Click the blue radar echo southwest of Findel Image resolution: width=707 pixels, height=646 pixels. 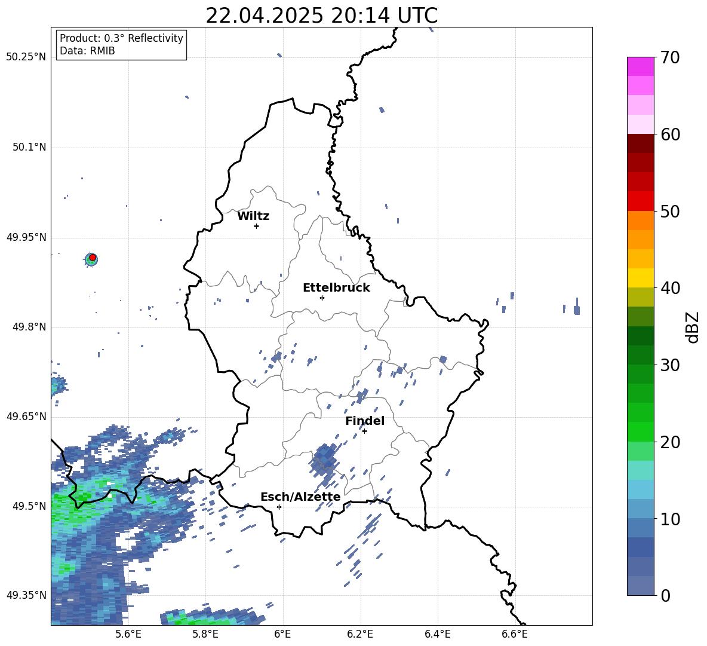click(x=324, y=460)
